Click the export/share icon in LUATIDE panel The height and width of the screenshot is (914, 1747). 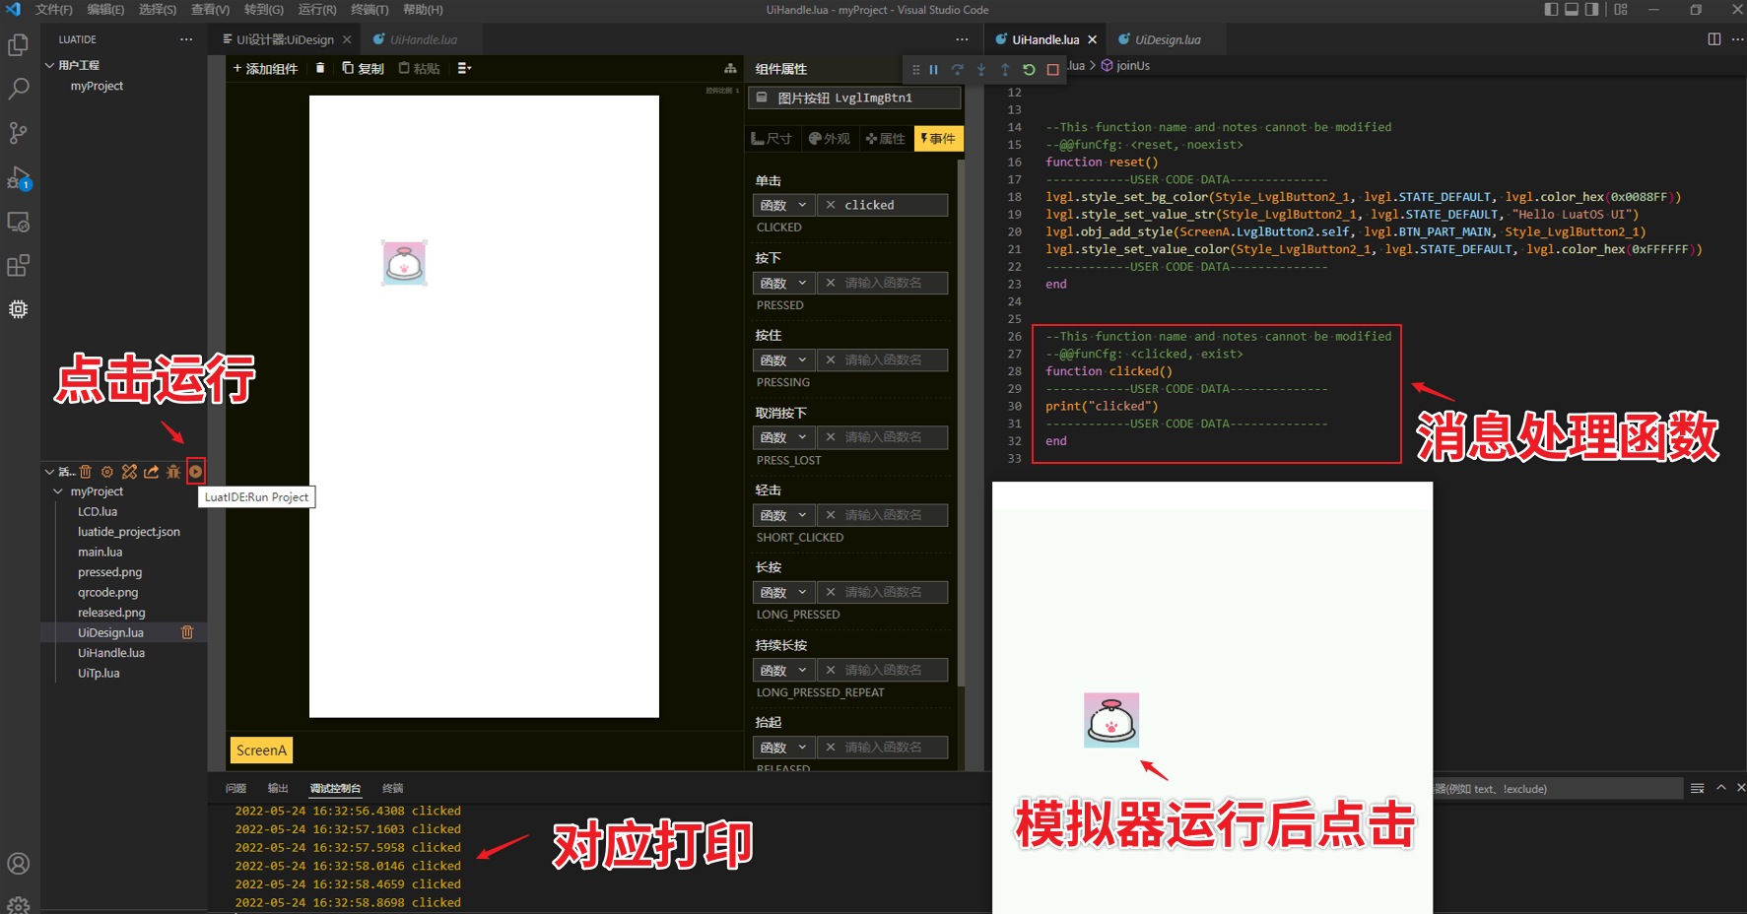151,471
